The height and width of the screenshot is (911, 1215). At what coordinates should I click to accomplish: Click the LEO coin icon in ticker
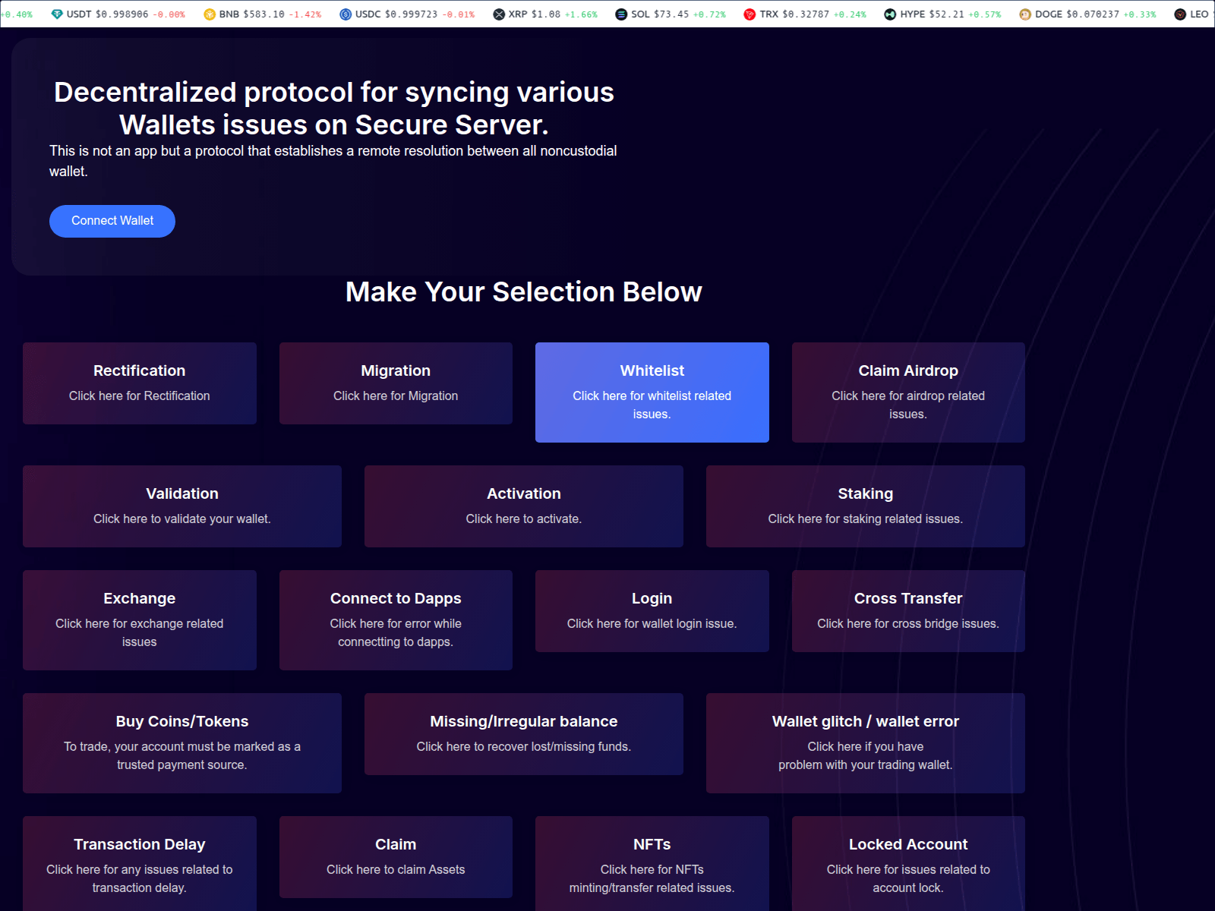pos(1180,14)
